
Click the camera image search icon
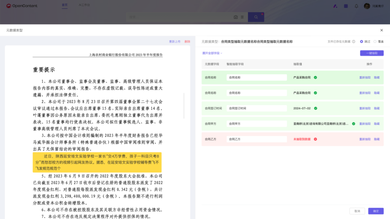235,17
